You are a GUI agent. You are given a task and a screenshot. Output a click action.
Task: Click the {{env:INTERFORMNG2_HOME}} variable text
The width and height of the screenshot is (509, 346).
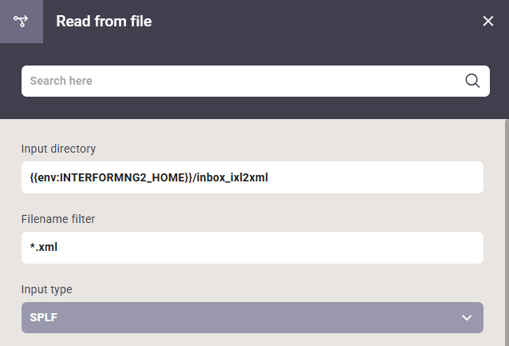click(111, 177)
